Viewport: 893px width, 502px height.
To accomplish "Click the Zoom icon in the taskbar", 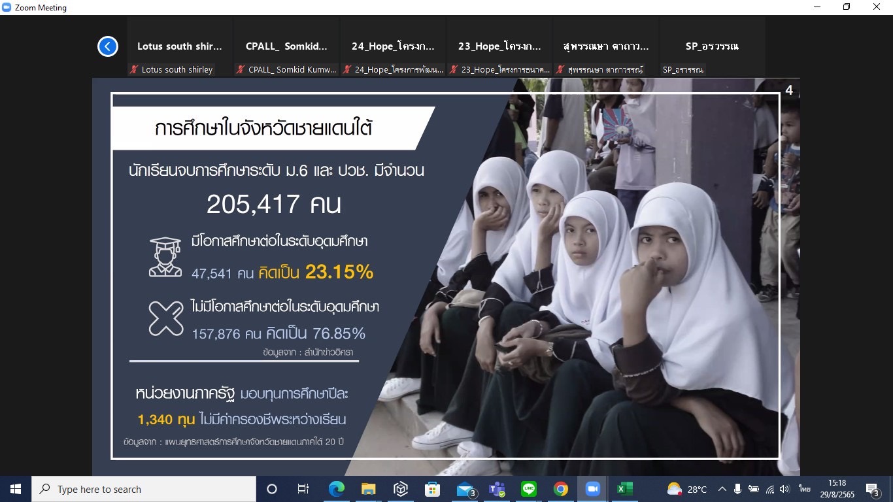I will point(593,489).
